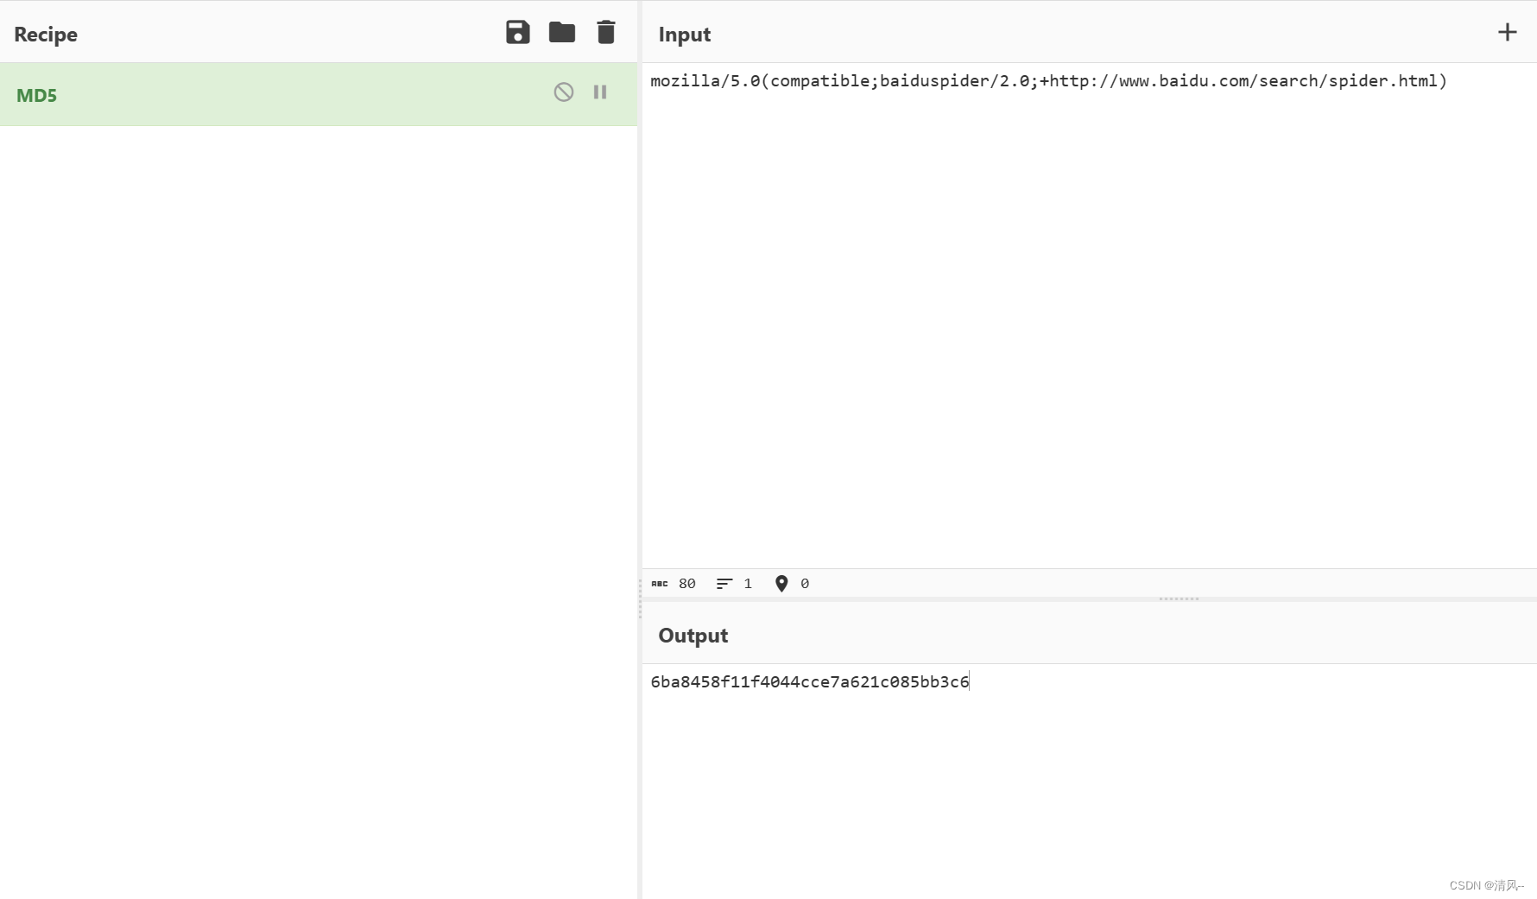Disable the MD5 operation
The height and width of the screenshot is (899, 1537).
point(564,92)
